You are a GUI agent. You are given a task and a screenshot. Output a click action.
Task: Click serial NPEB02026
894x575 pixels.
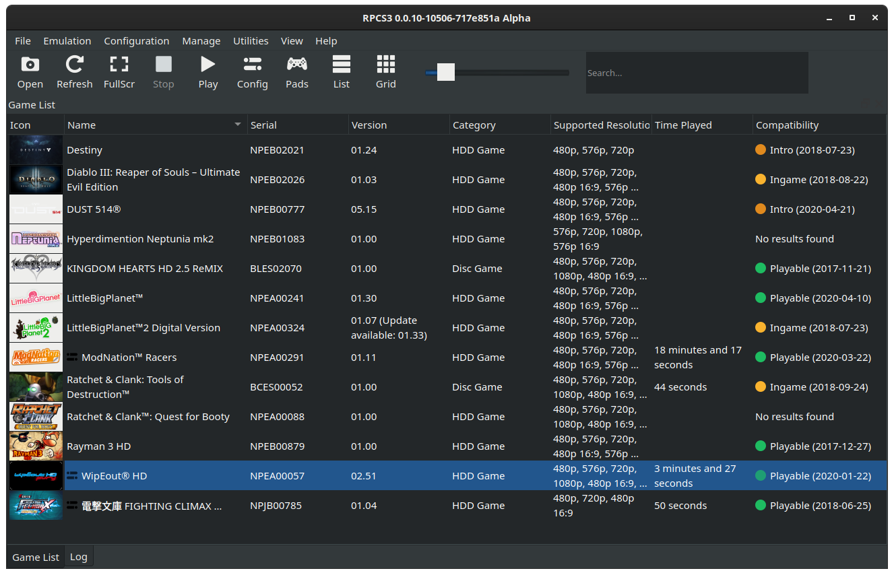pos(277,180)
